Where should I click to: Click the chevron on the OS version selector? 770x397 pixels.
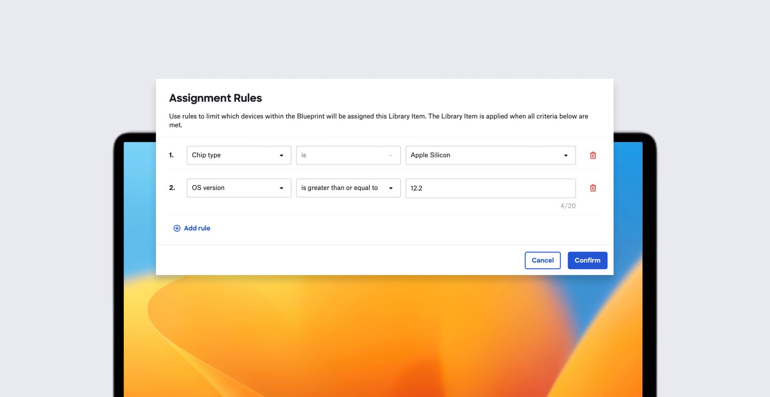[x=283, y=188]
